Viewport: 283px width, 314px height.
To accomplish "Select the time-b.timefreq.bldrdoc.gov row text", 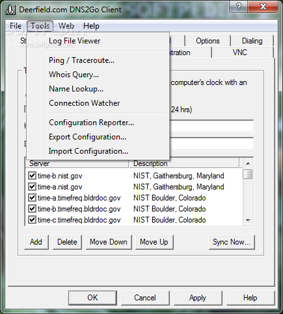I will click(79, 209).
